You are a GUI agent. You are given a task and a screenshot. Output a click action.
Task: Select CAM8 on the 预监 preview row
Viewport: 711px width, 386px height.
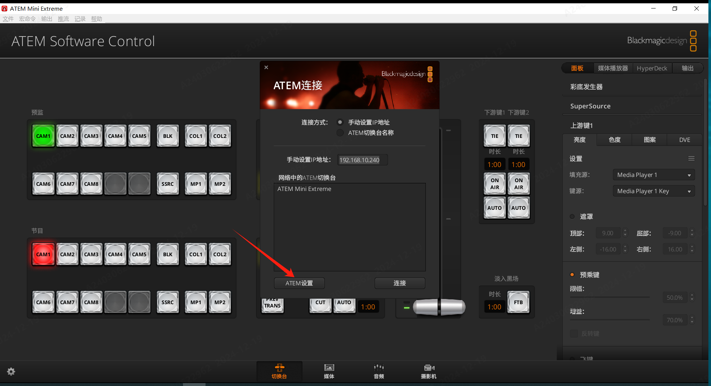pos(91,184)
